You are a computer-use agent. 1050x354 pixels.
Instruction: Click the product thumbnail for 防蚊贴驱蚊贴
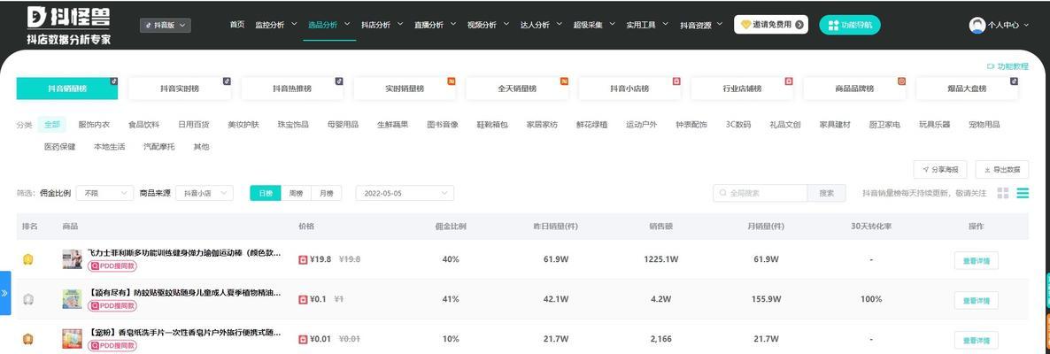72,298
